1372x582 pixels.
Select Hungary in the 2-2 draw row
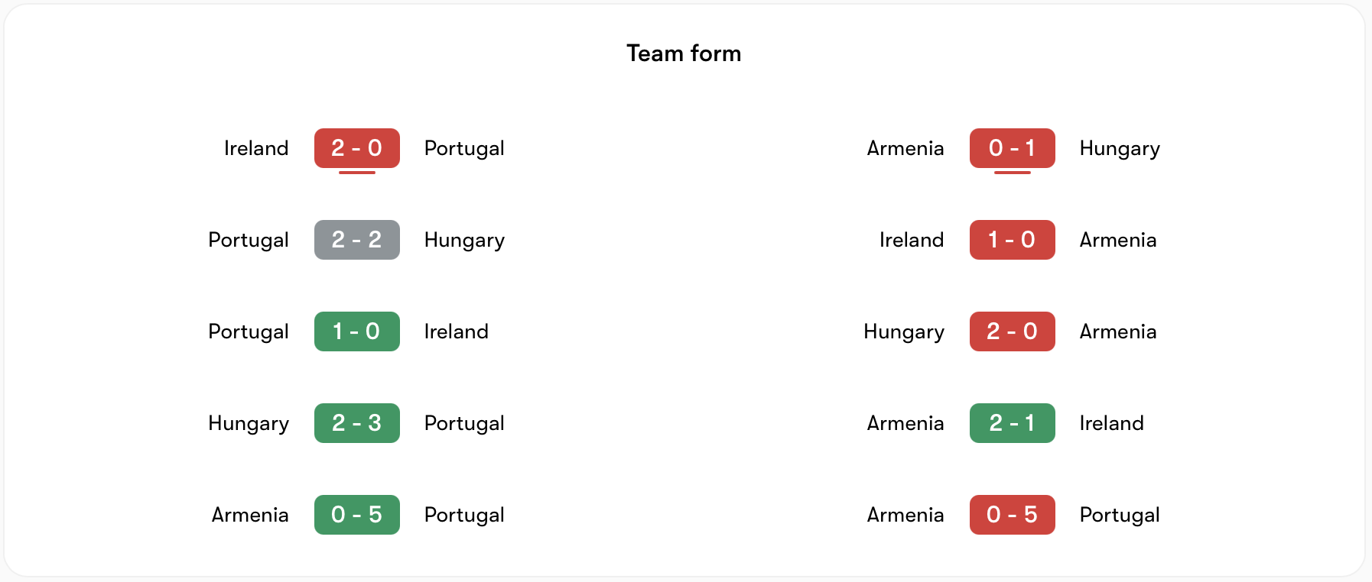(x=464, y=240)
